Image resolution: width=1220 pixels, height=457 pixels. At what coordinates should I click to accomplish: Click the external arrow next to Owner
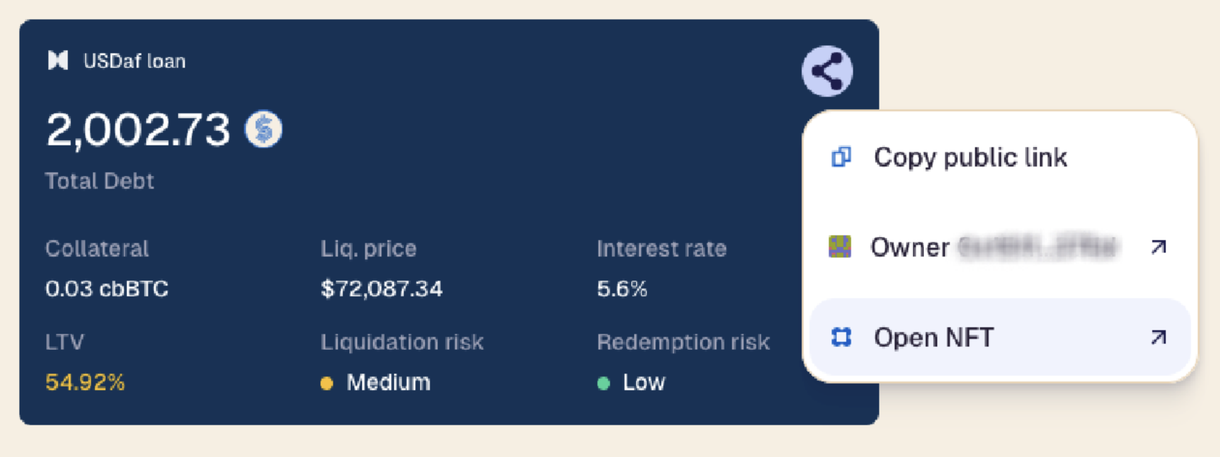pyautogui.click(x=1159, y=247)
